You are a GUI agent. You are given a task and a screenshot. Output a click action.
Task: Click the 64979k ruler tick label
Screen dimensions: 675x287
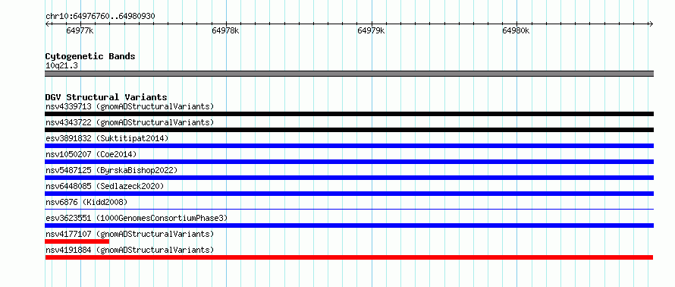371,30
